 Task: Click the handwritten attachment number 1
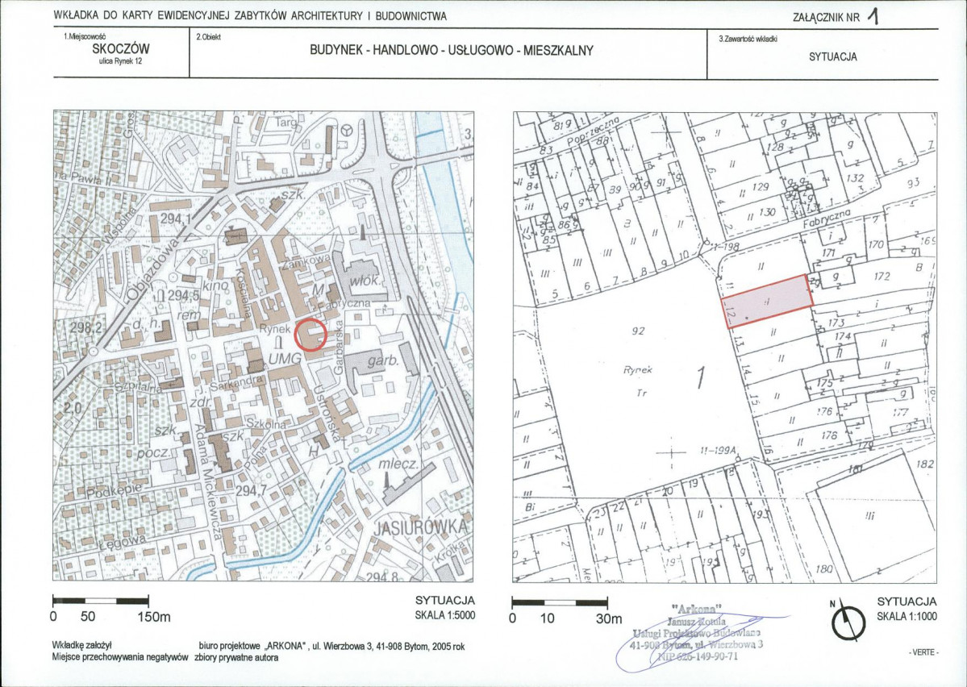point(872,15)
